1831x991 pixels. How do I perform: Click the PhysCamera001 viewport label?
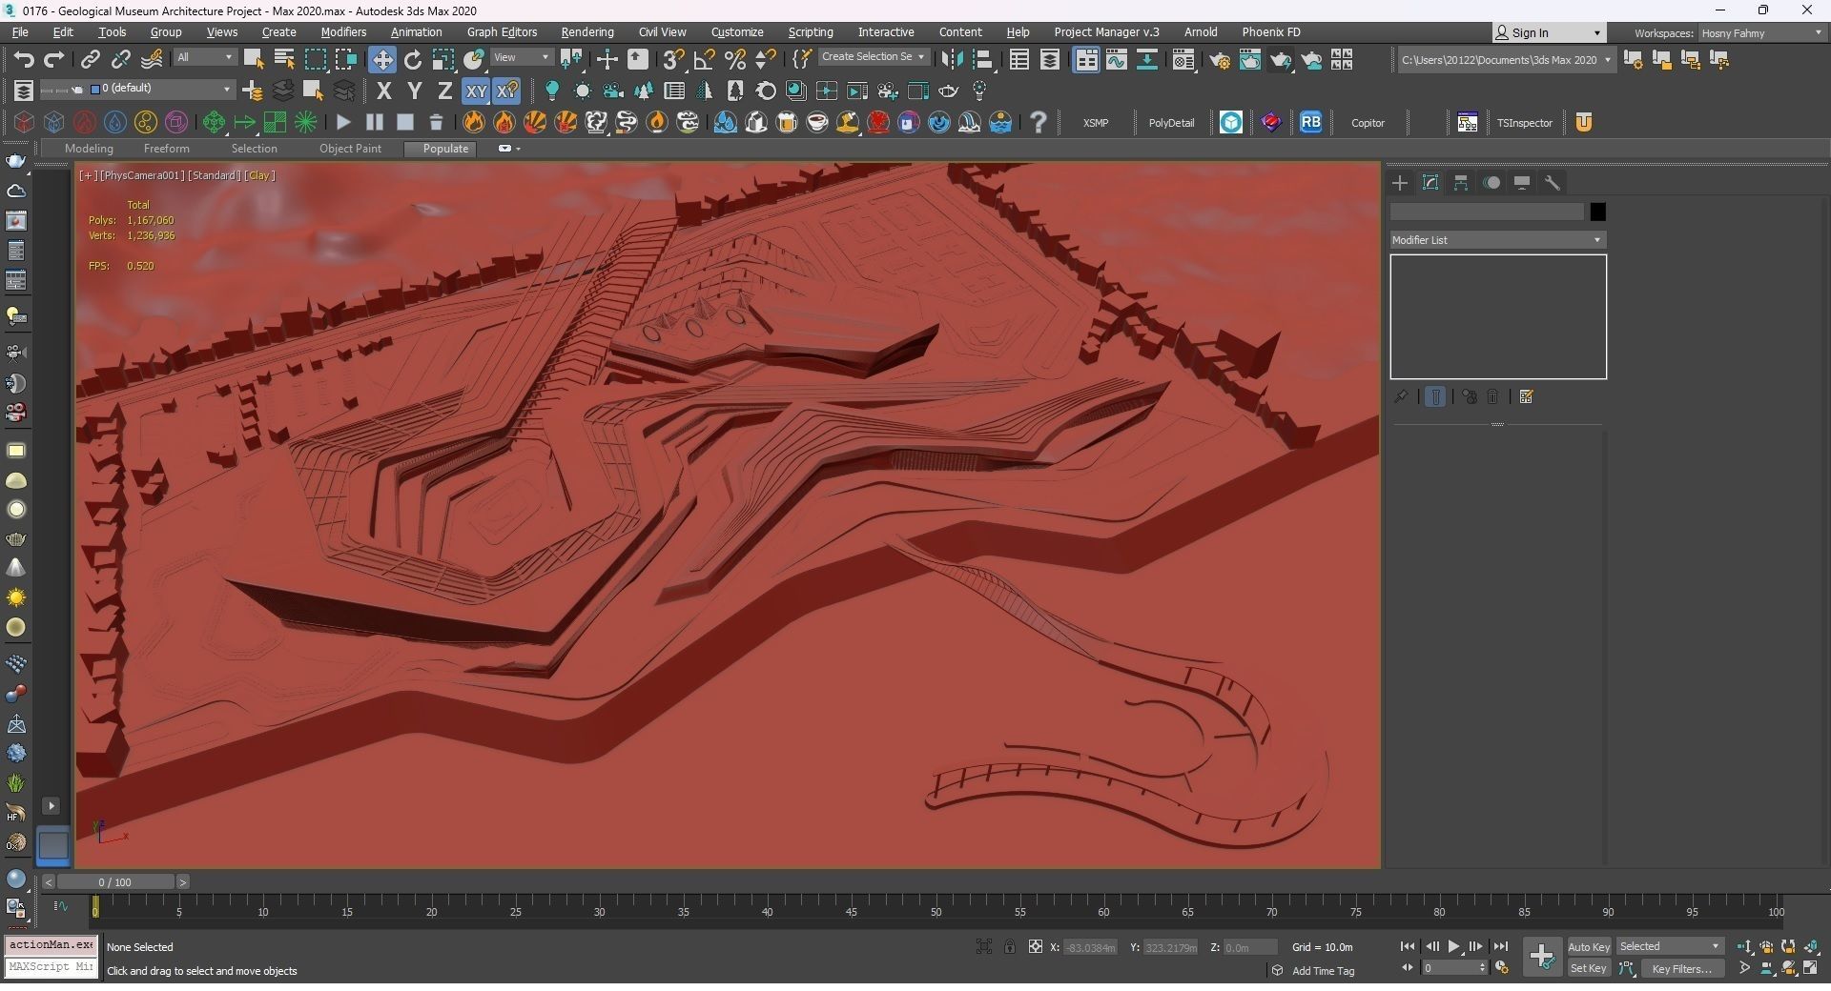coord(141,176)
